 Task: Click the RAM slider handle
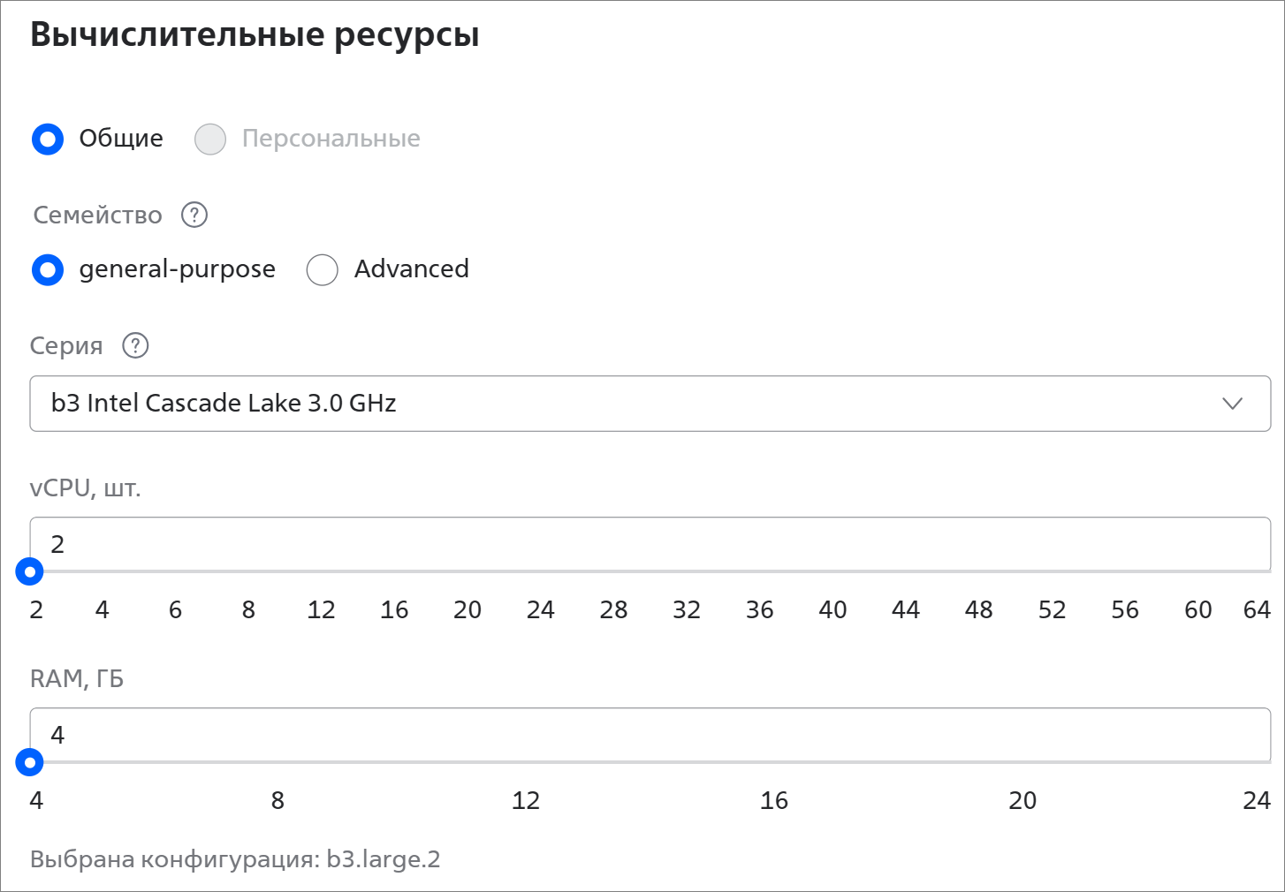tap(30, 763)
